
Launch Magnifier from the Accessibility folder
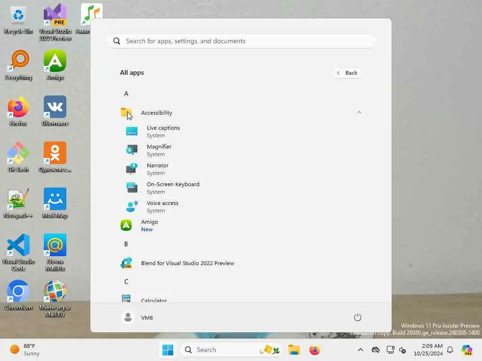[x=241, y=150]
